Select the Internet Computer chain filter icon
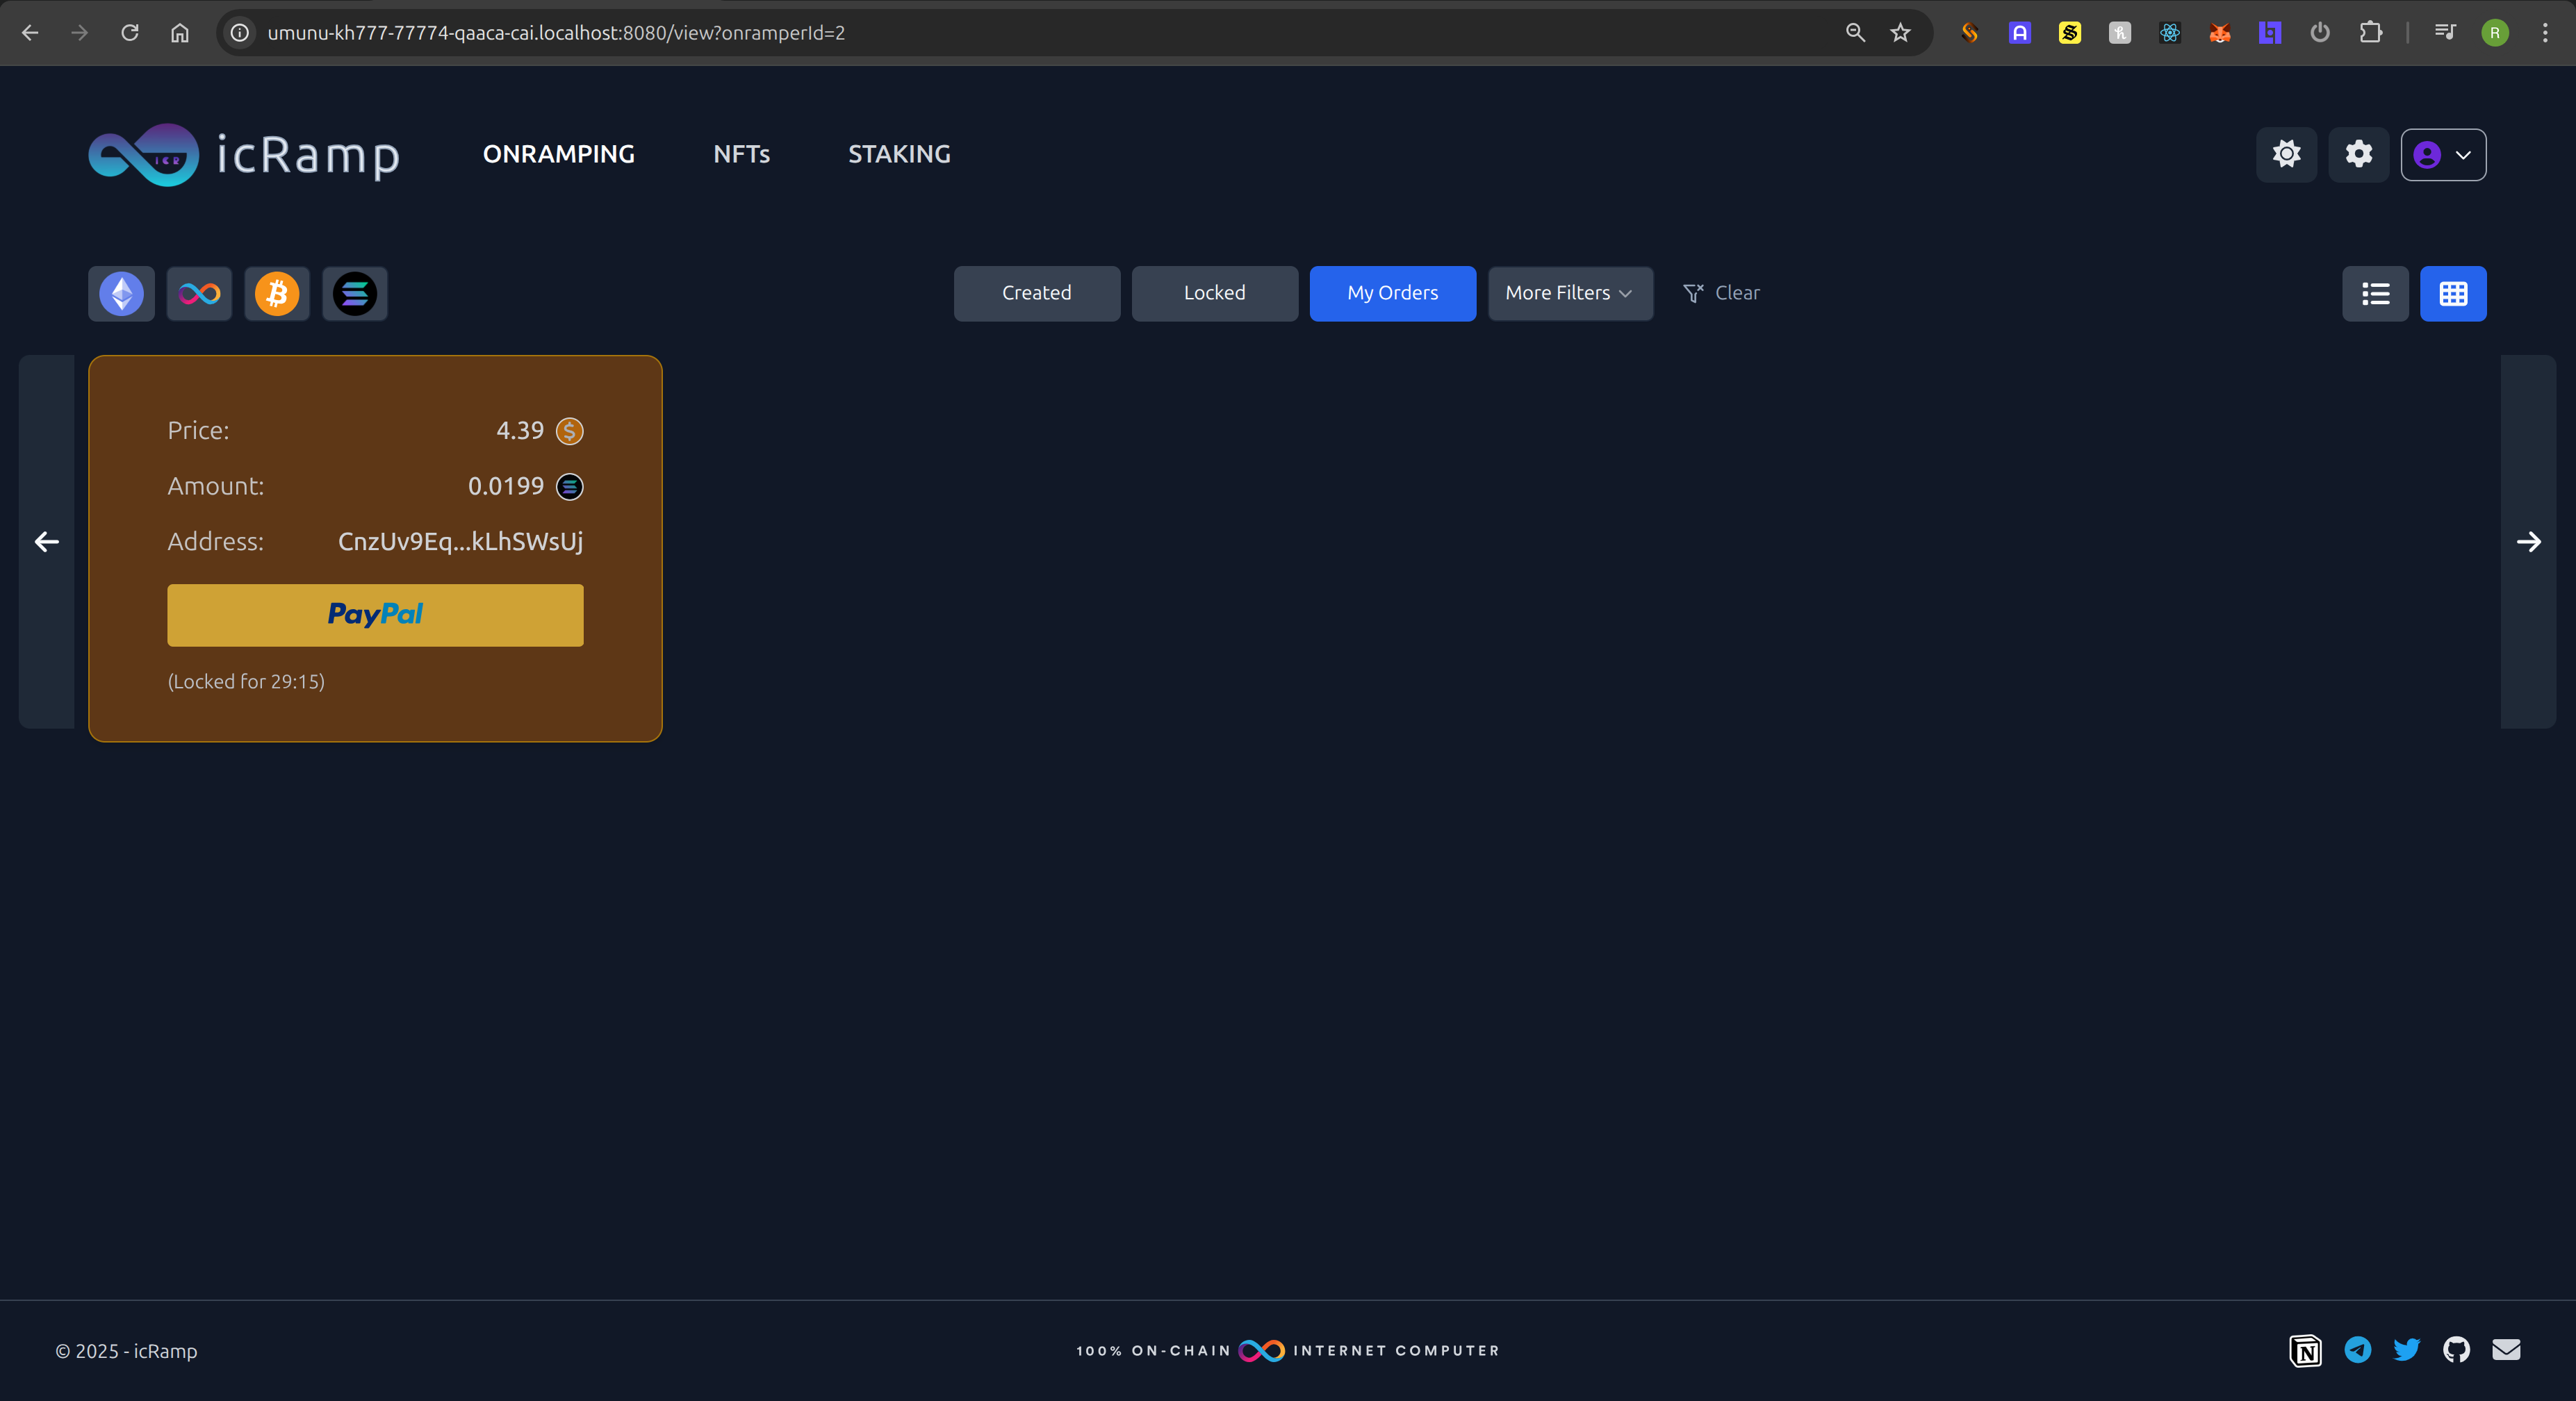The height and width of the screenshot is (1401, 2576). (x=199, y=294)
